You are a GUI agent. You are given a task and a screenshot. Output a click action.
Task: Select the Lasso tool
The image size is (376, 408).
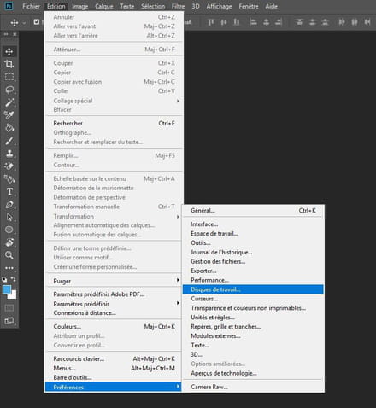(9, 90)
